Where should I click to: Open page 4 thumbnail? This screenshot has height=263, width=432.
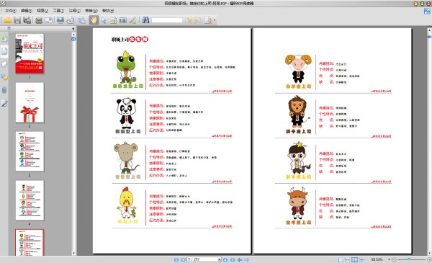(30, 200)
